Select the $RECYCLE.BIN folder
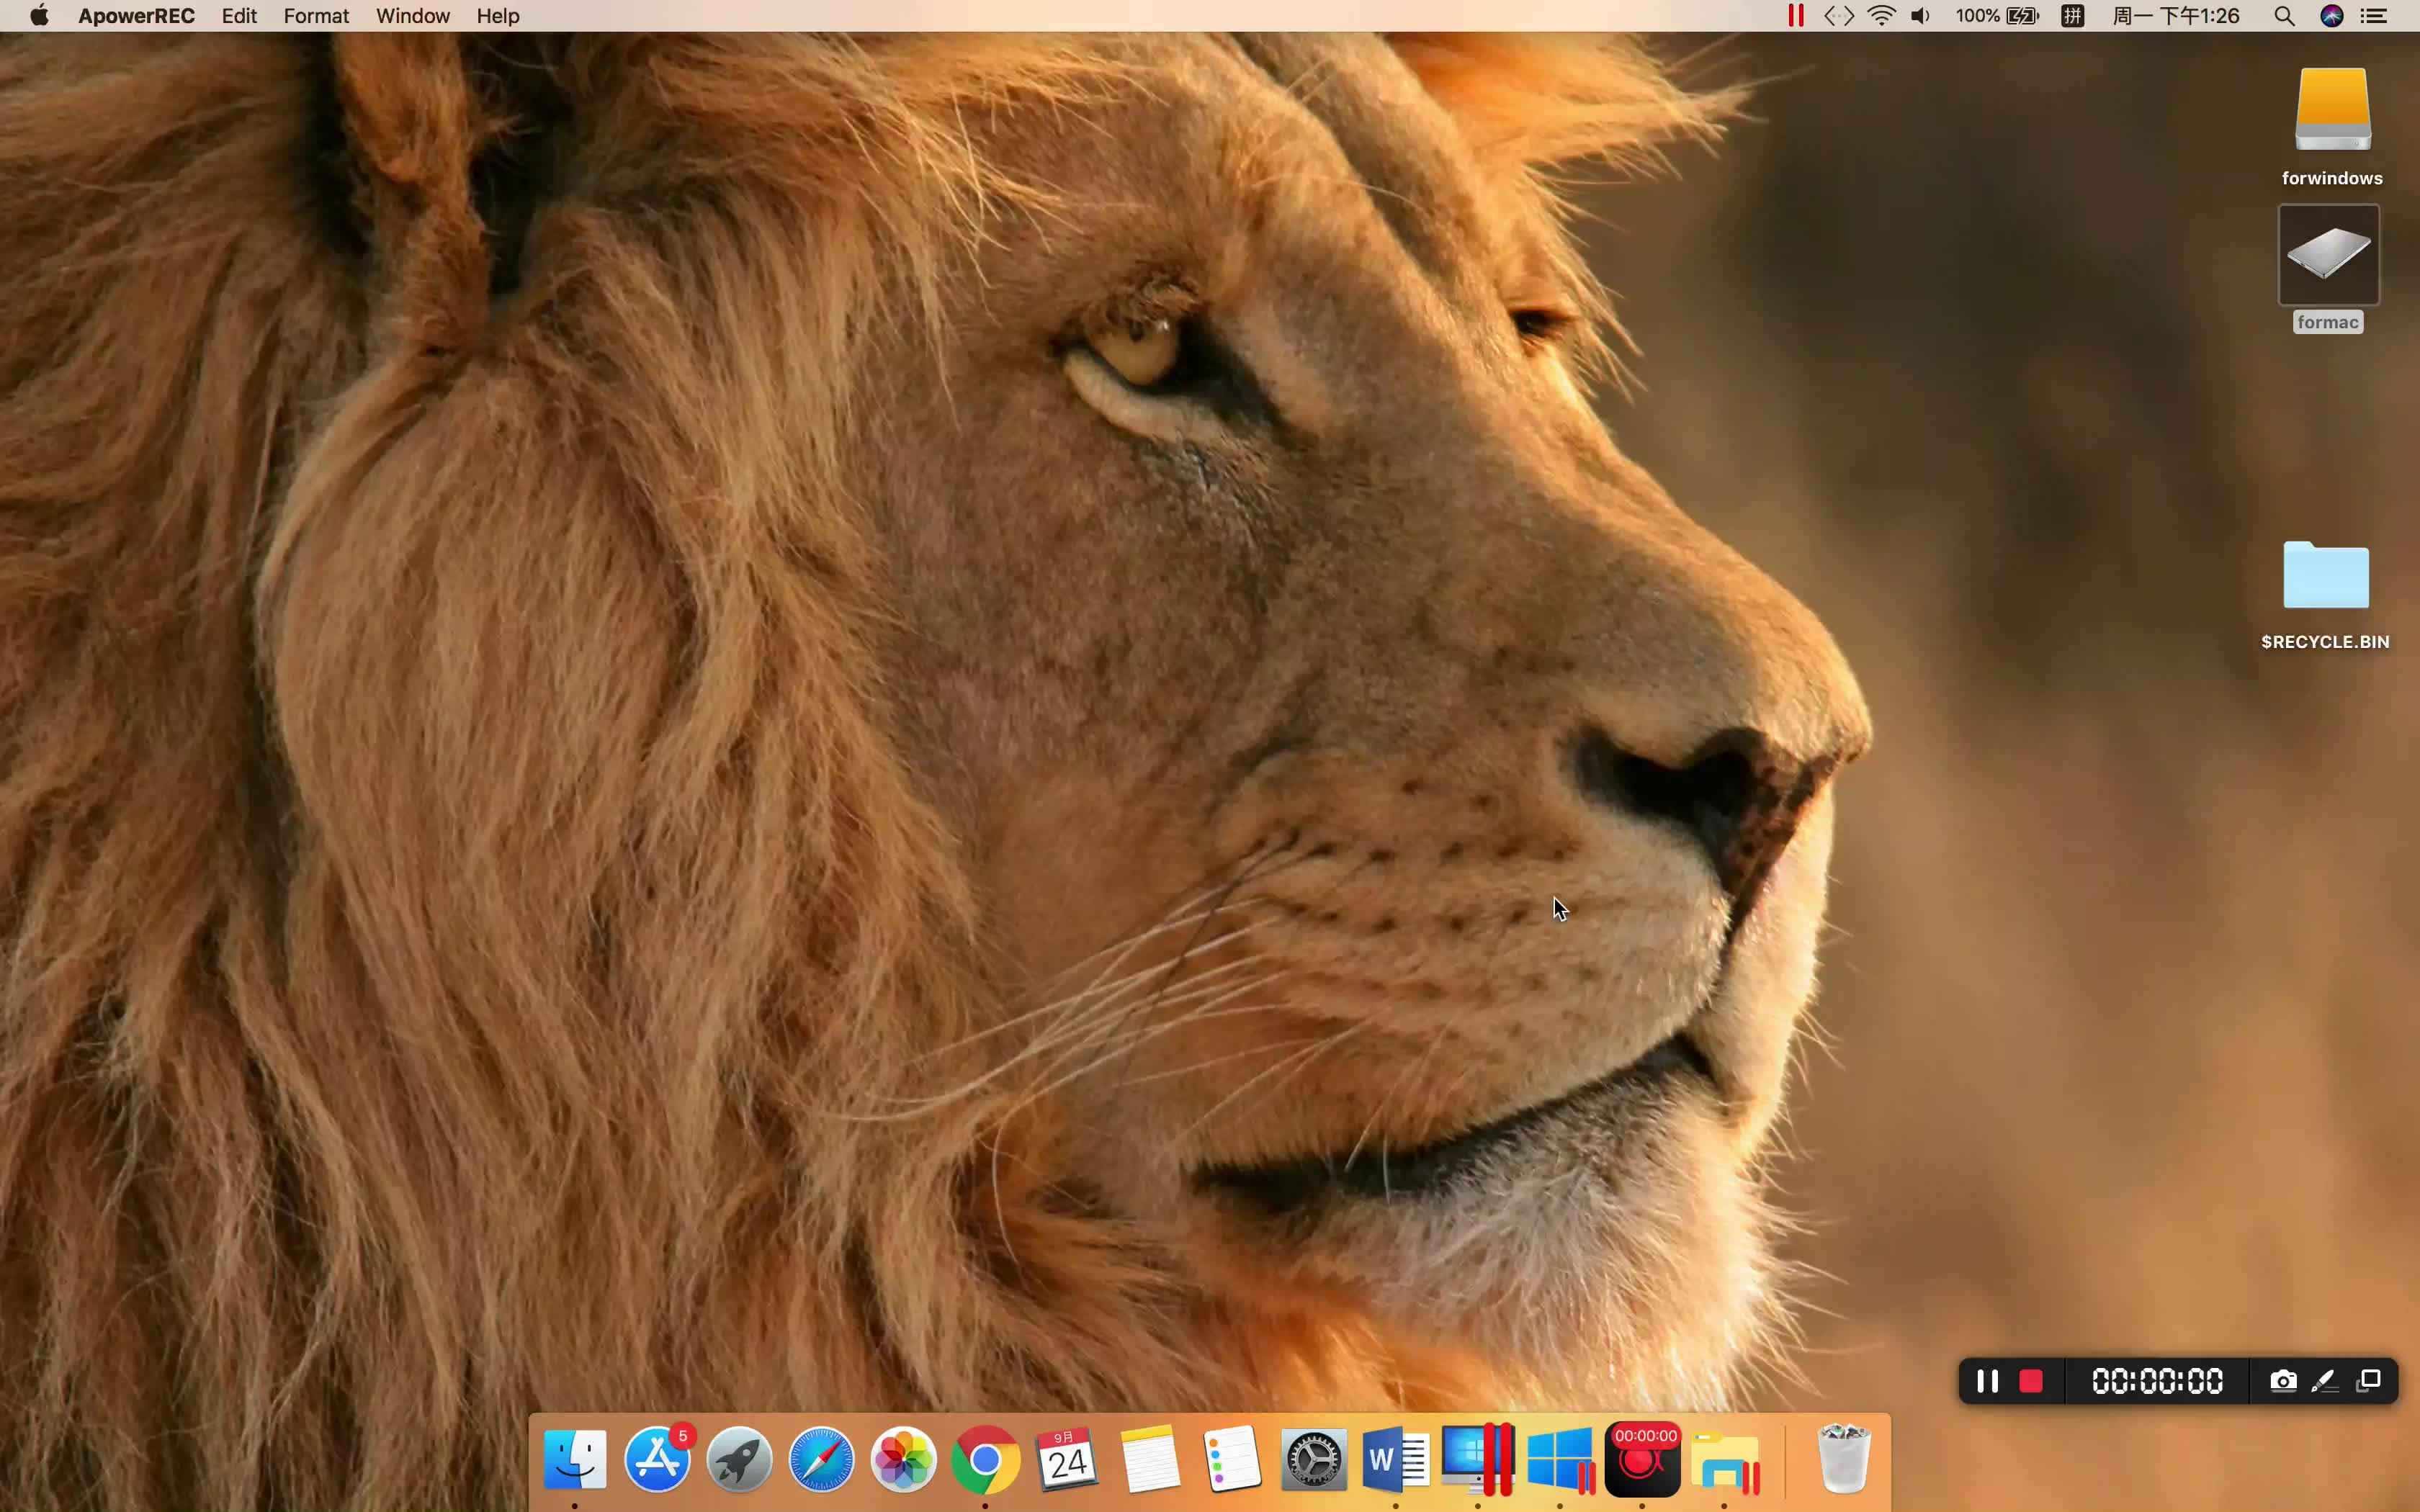 [2326, 595]
